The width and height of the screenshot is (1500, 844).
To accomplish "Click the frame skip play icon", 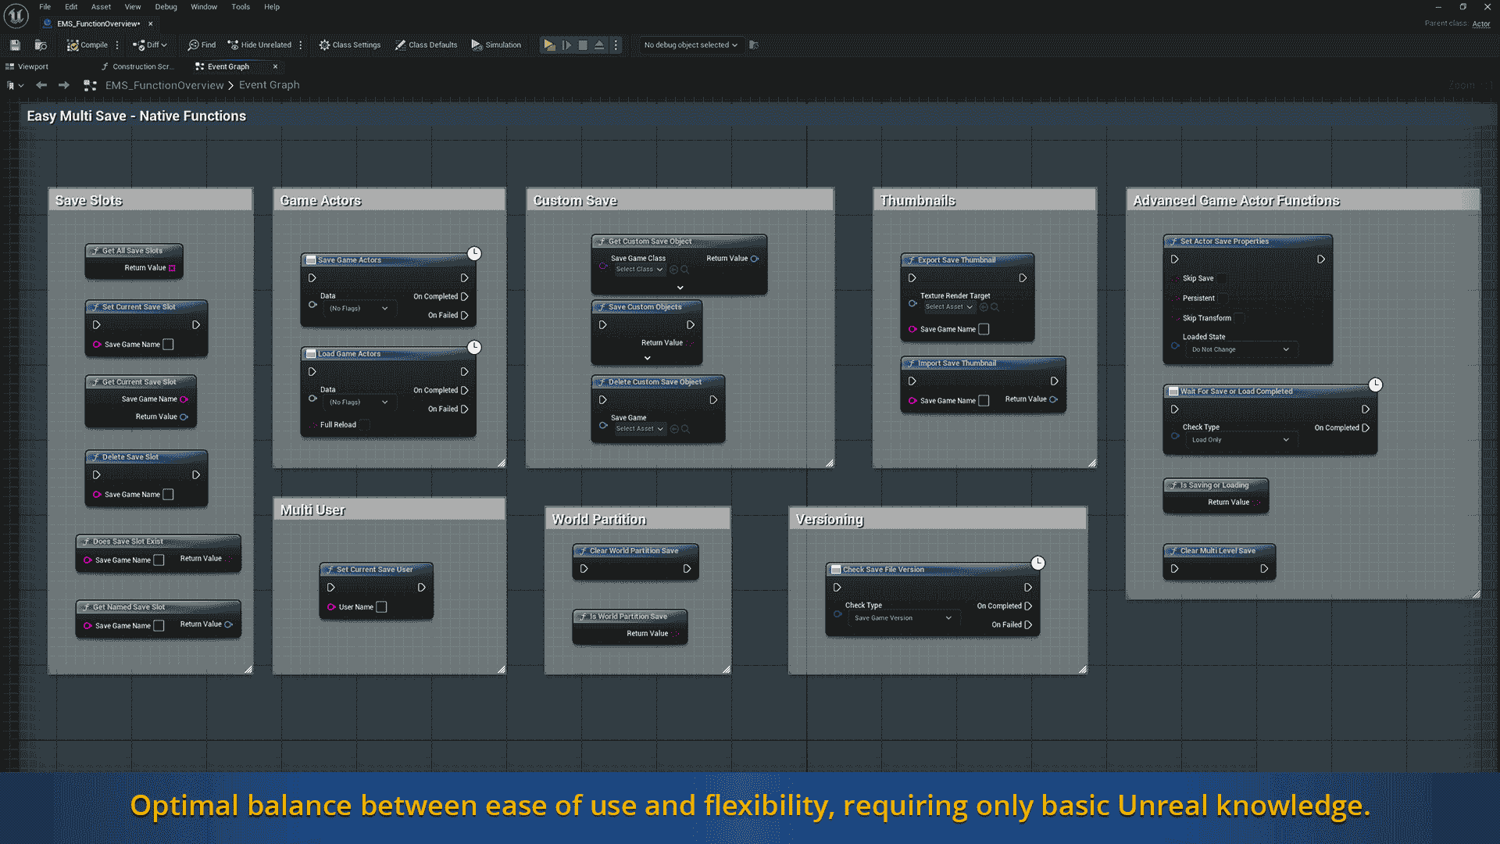I will (566, 45).
